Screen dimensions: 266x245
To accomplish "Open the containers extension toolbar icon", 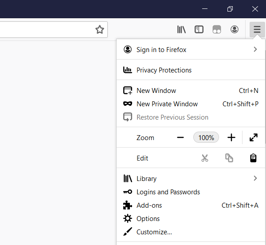I will (x=217, y=29).
